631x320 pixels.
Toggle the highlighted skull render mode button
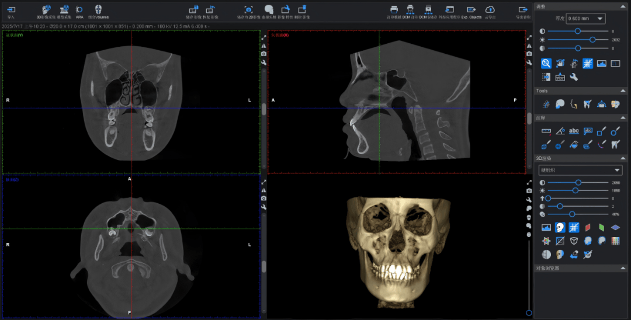560,227
